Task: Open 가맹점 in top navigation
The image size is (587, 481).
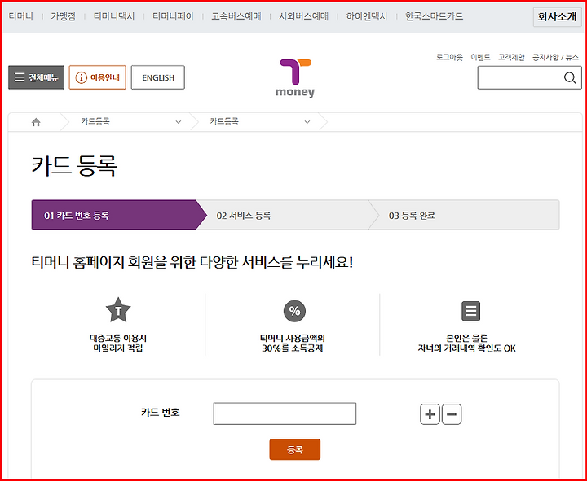Action: [64, 16]
